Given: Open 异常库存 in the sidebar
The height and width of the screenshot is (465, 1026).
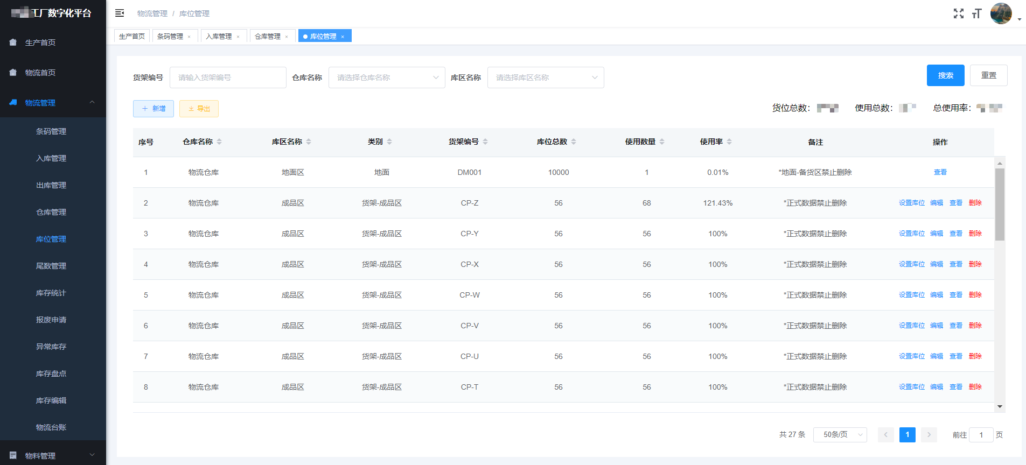Looking at the screenshot, I should 51,347.
